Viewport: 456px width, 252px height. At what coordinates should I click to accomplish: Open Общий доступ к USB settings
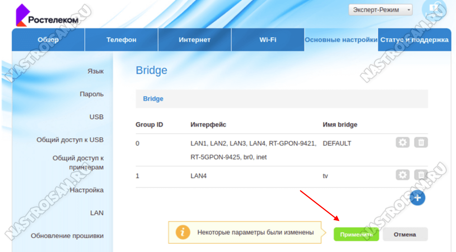pos(70,140)
